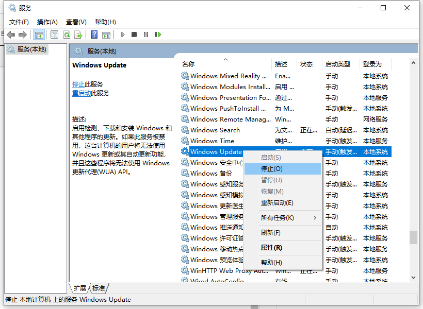Select Windows Modules Install... service row
Screen dimensions: 423x309
pyautogui.click(x=286, y=87)
